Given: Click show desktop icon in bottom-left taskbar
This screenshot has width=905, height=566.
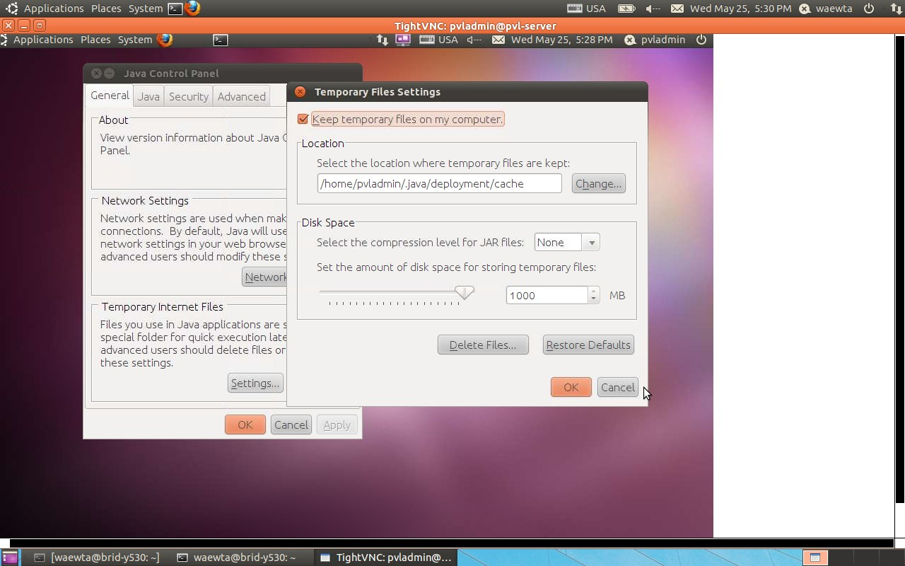Looking at the screenshot, I should tap(10, 558).
